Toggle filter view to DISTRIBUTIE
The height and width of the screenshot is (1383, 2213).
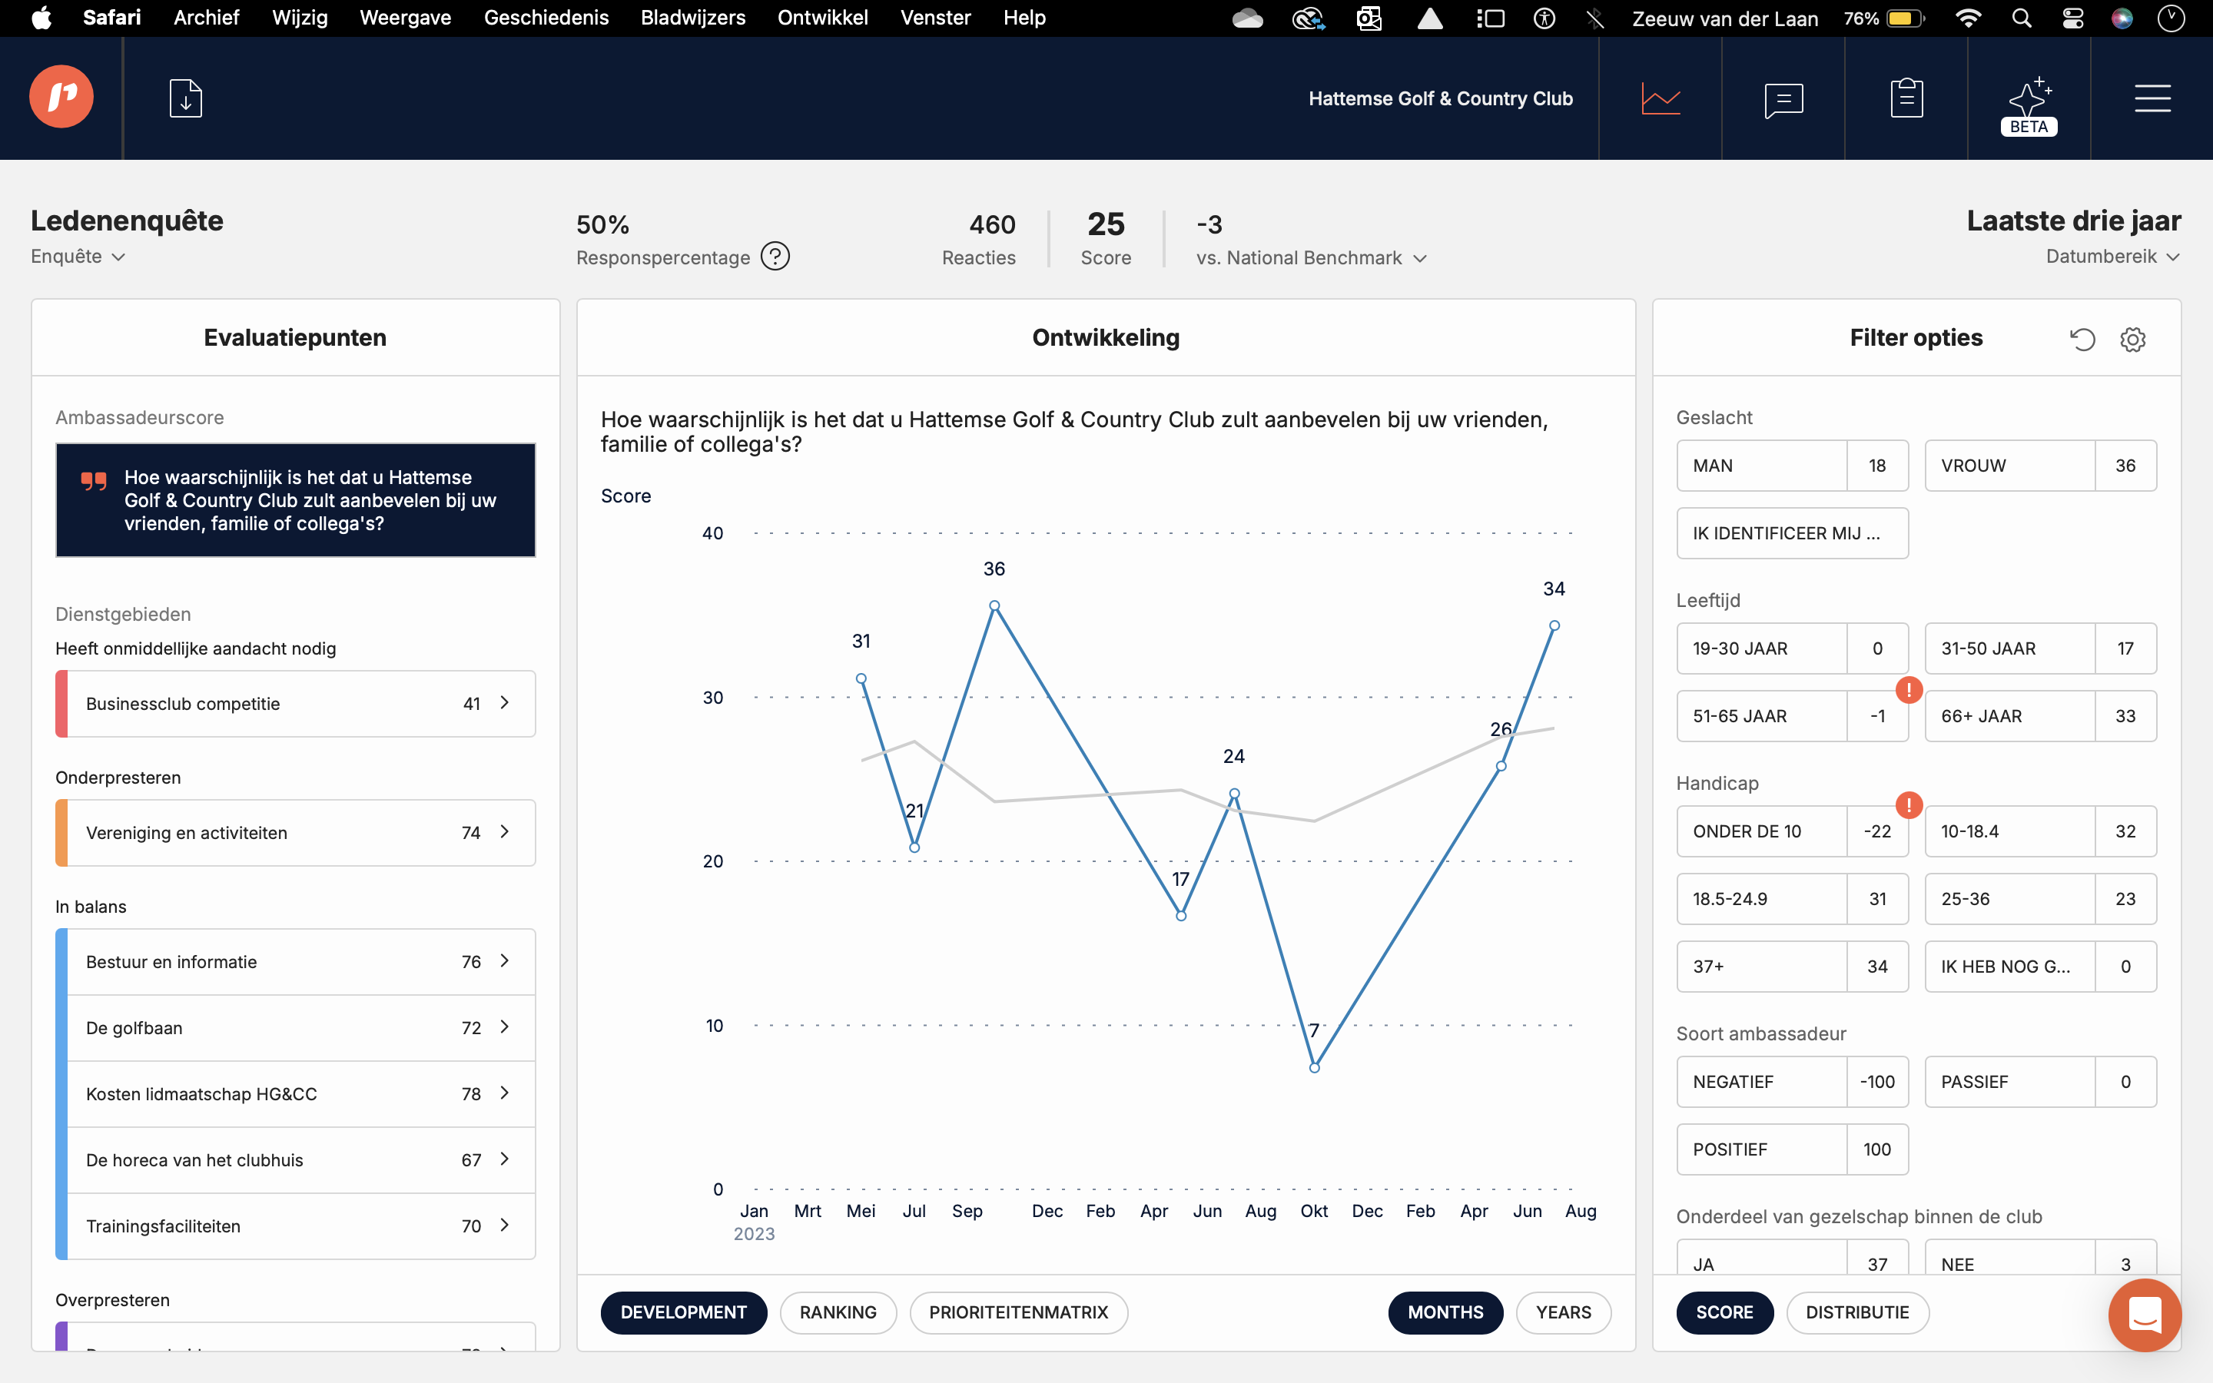coord(1856,1312)
